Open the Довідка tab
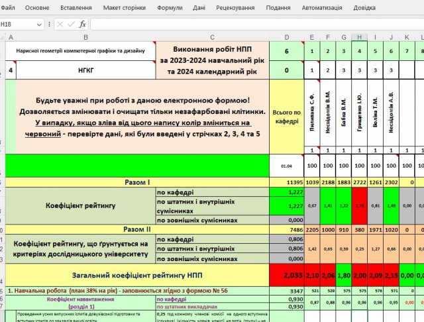 [364, 7]
